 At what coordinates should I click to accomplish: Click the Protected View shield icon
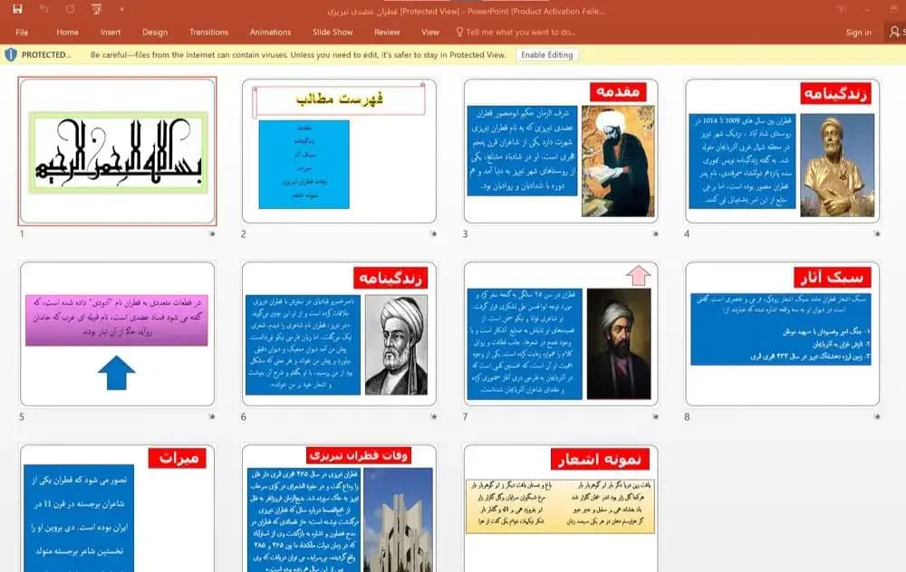tap(10, 55)
